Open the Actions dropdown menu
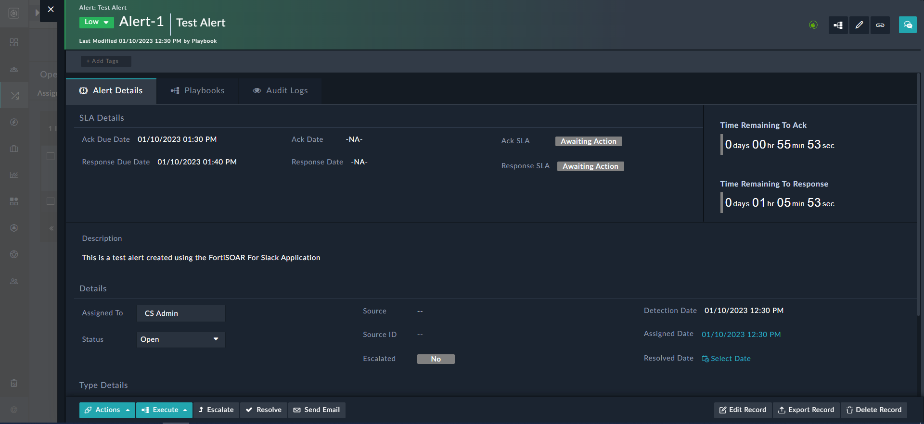 [x=107, y=410]
